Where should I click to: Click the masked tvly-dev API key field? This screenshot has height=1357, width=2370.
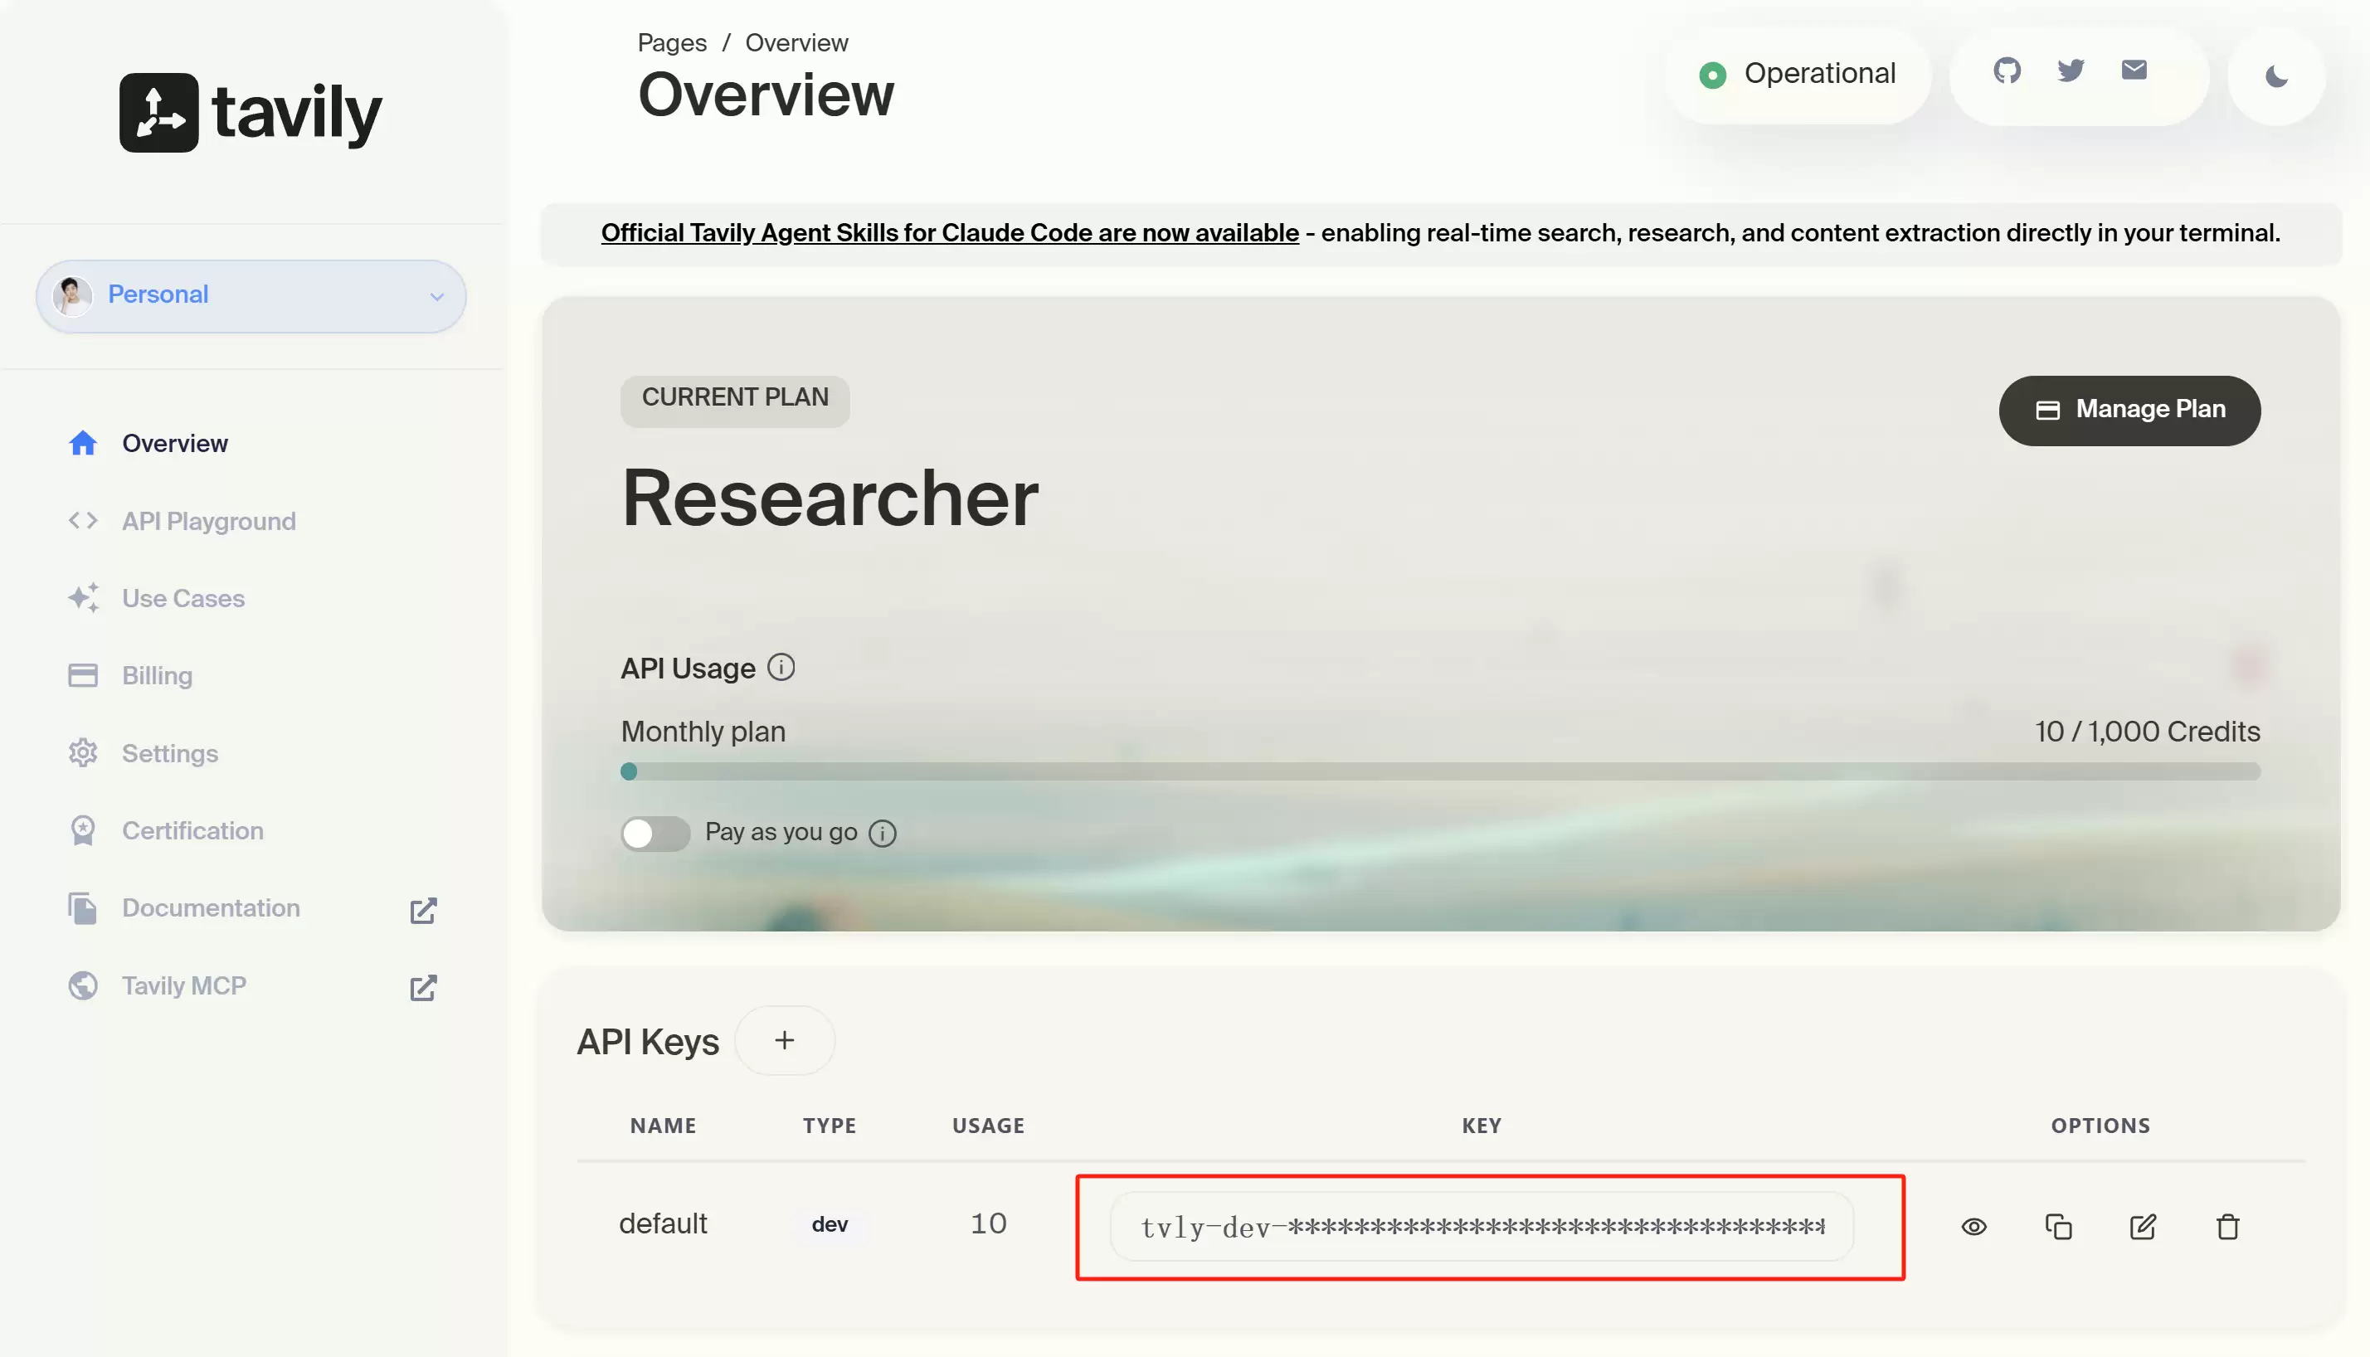pyautogui.click(x=1481, y=1227)
